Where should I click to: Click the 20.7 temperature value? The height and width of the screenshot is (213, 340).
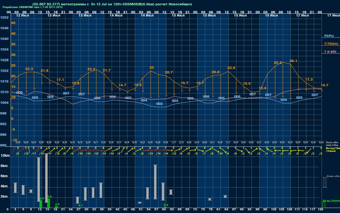(x=169, y=72)
